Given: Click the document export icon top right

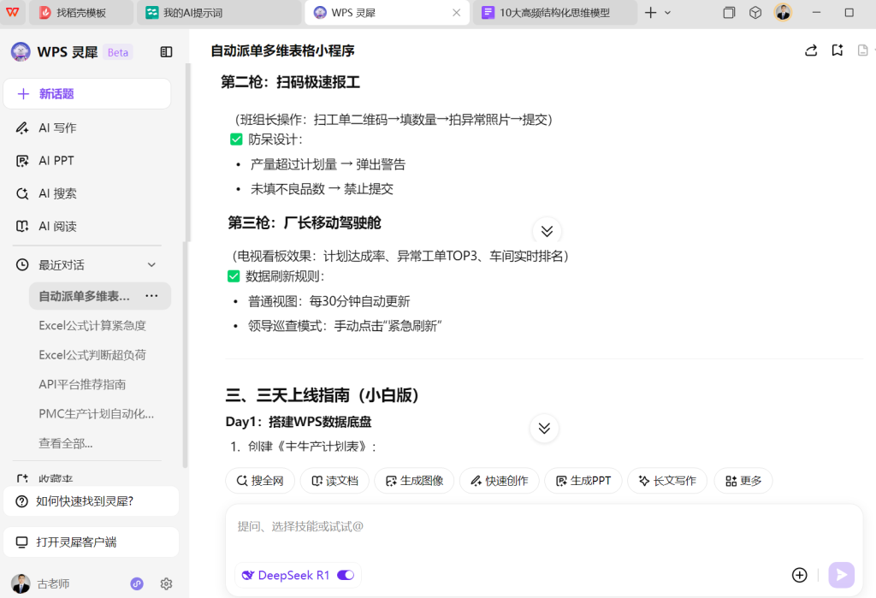Looking at the screenshot, I should [862, 50].
